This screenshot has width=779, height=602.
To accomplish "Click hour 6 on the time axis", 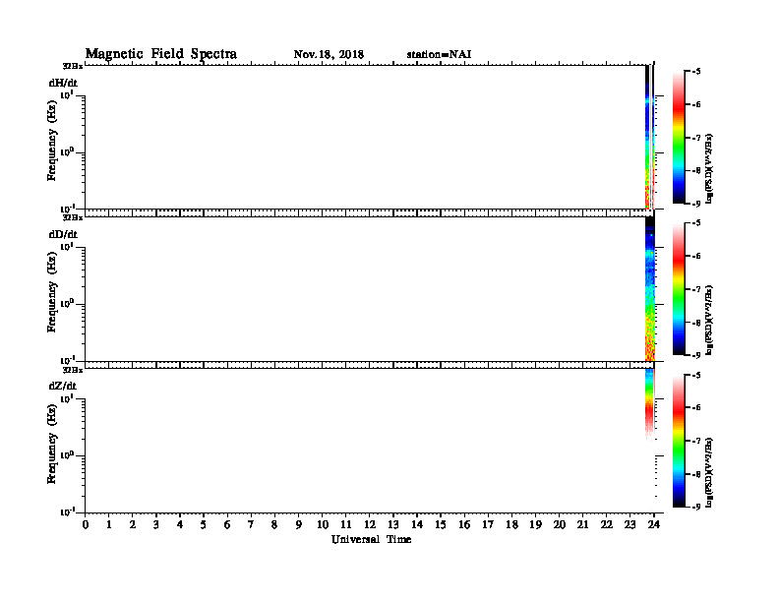I will point(227,525).
